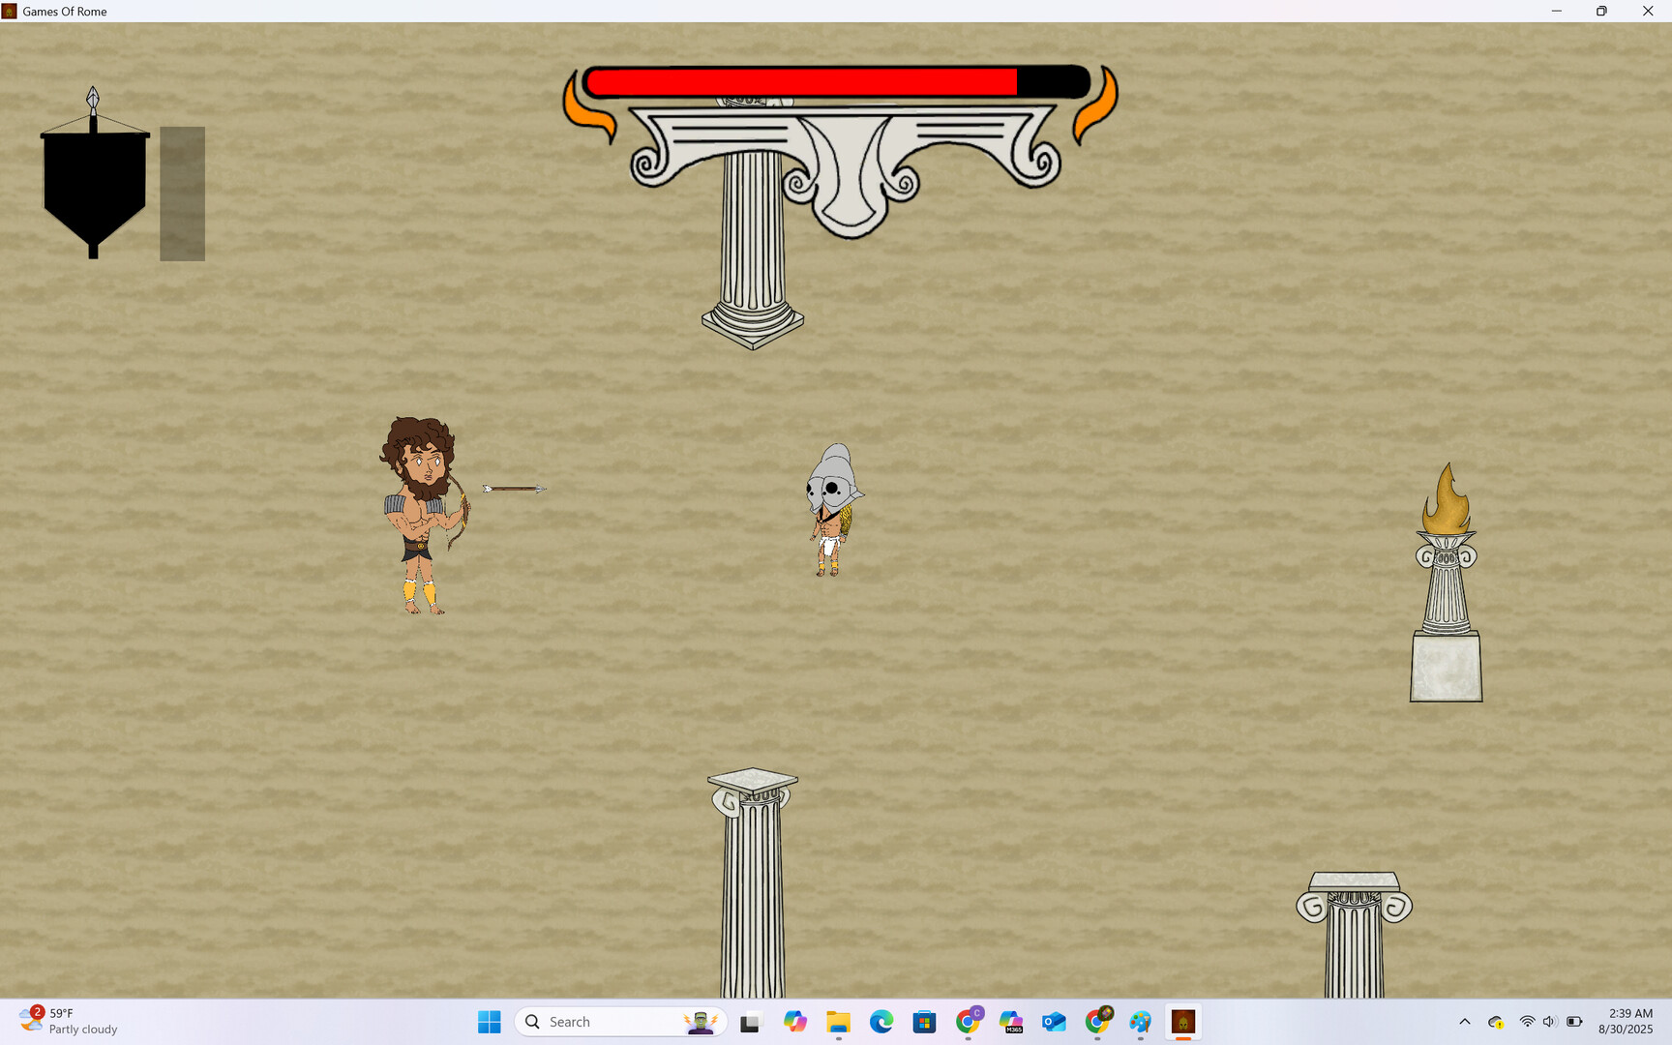Click the Games Of Rome taskbar icon
Screen dimensions: 1672x1045
coord(1183,1022)
